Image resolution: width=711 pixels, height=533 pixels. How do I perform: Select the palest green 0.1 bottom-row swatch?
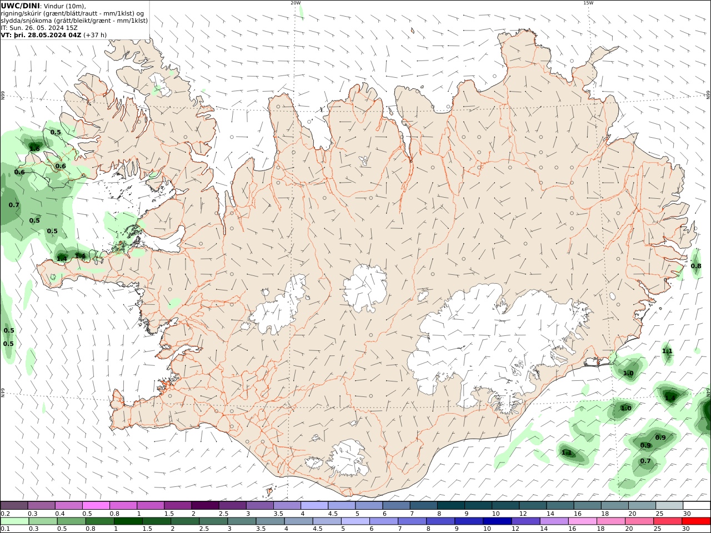click(14, 521)
